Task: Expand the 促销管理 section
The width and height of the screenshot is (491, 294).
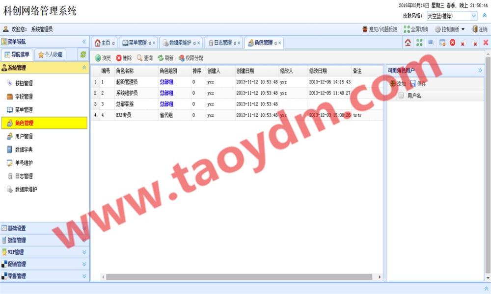Action: (x=45, y=264)
